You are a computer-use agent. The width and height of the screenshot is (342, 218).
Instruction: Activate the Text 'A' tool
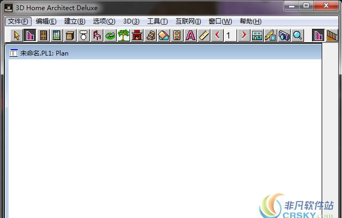pyautogui.click(x=191, y=35)
